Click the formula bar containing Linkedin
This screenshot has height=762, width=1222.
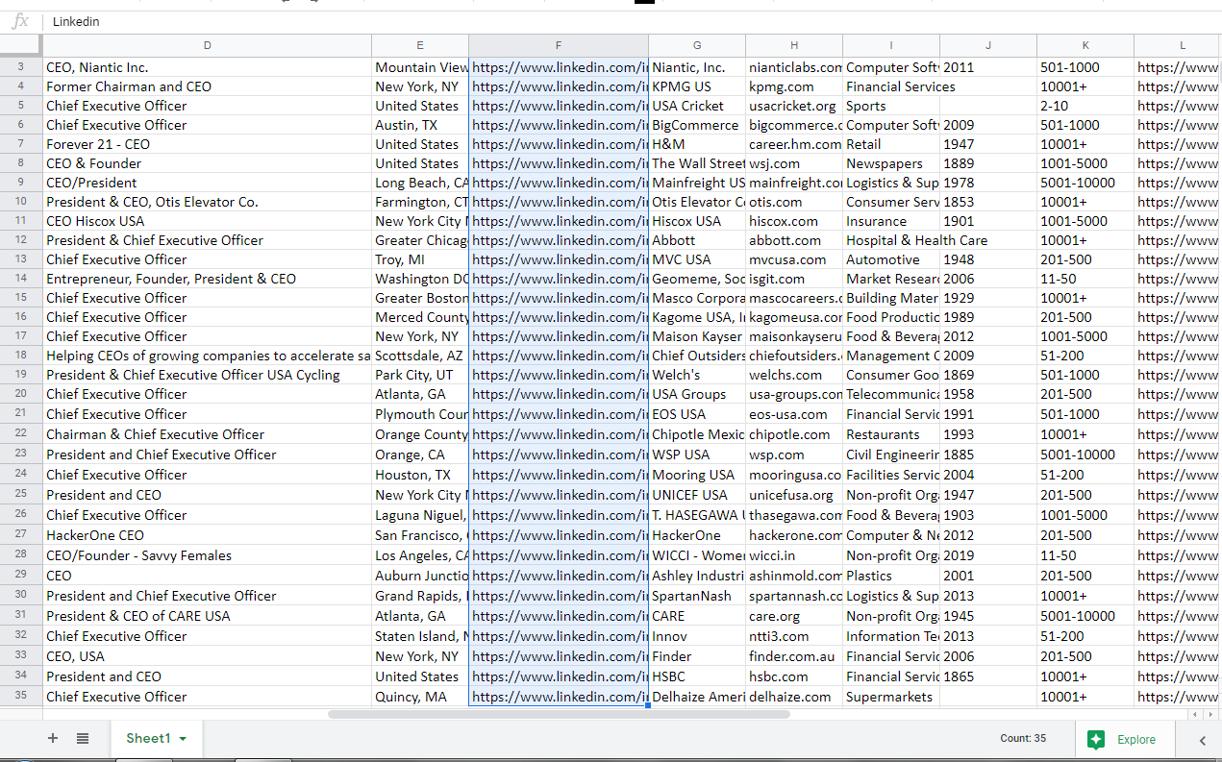click(x=577, y=21)
